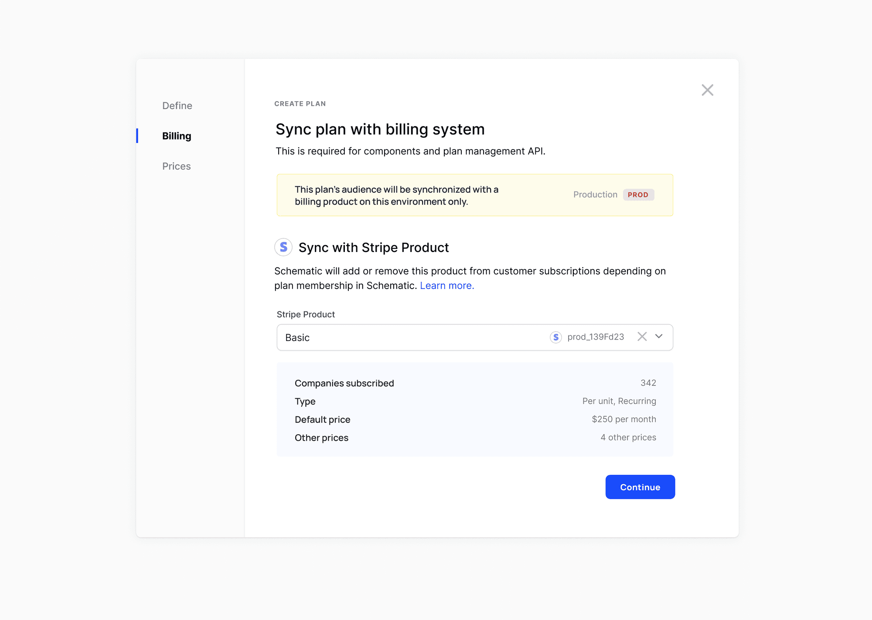Screen dimensions: 872x620
Task: Click the Sync plan with billing system heading
Action: pos(380,129)
